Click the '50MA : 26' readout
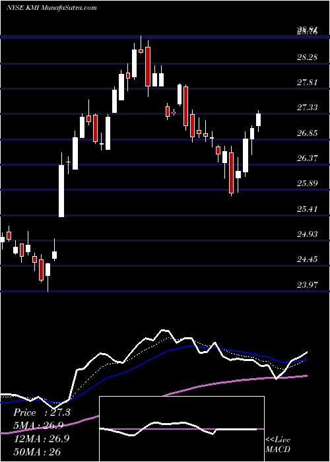 (x=37, y=451)
